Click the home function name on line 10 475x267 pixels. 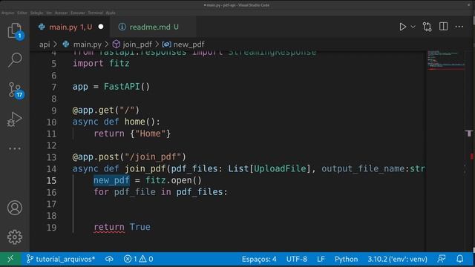point(135,122)
